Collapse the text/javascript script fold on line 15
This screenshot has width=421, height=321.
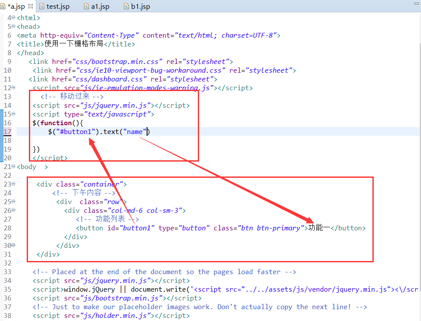coord(14,113)
